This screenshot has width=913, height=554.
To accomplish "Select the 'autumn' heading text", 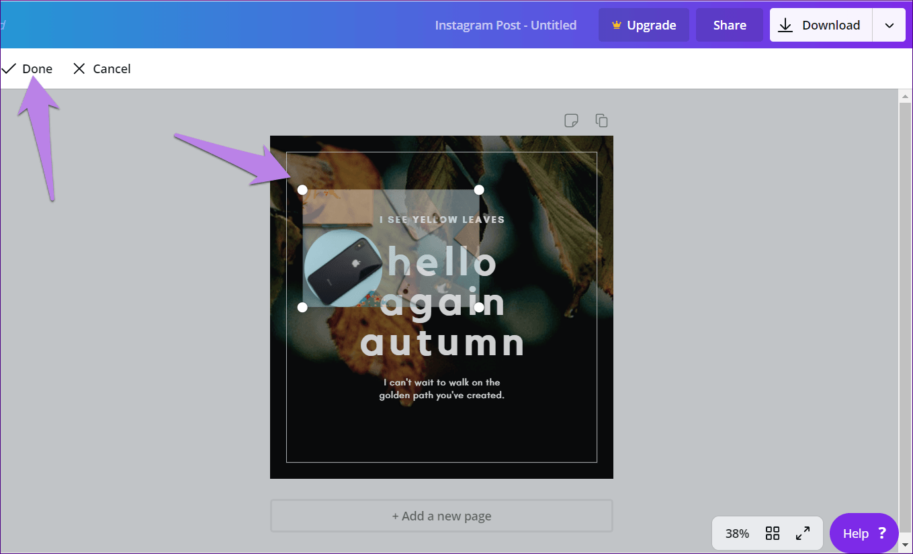I will (x=442, y=342).
